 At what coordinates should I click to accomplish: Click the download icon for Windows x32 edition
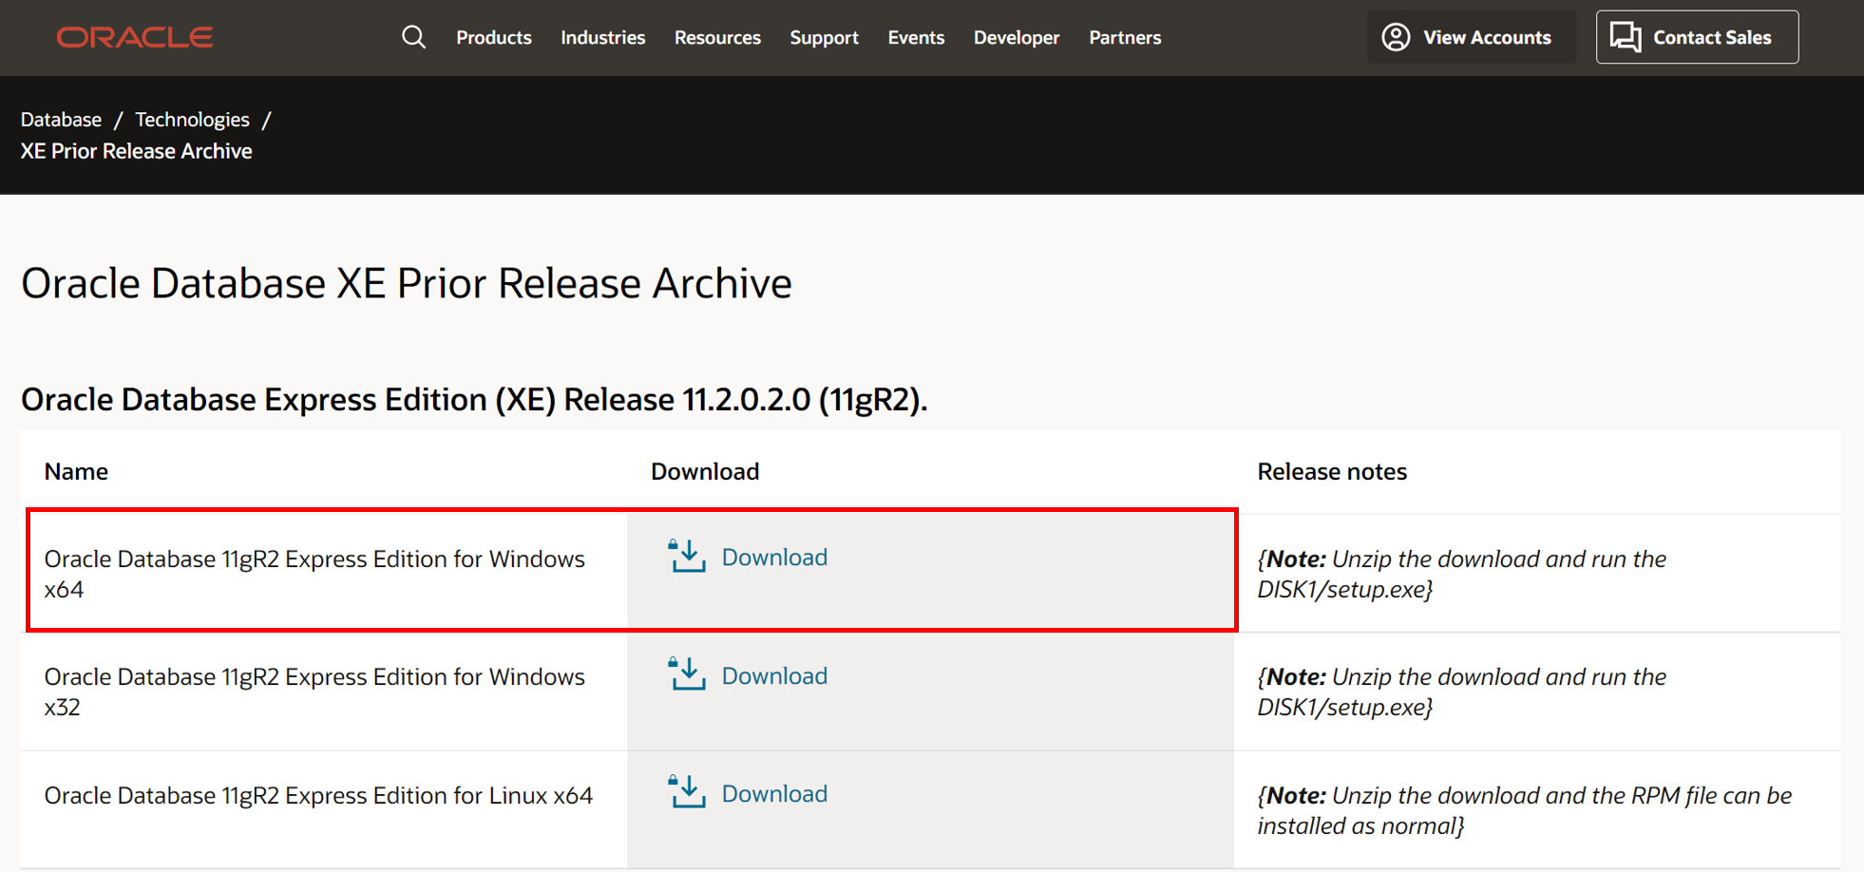[x=686, y=674]
